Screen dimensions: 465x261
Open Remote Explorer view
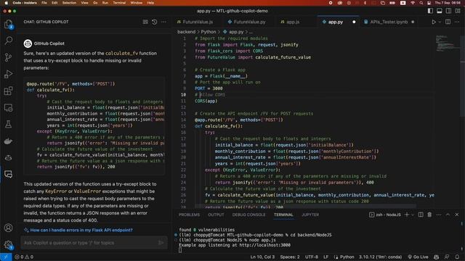pos(8,108)
